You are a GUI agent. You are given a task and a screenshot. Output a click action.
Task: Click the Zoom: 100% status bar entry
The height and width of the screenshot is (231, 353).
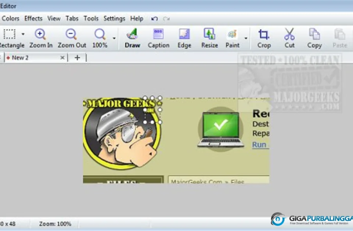tap(55, 224)
